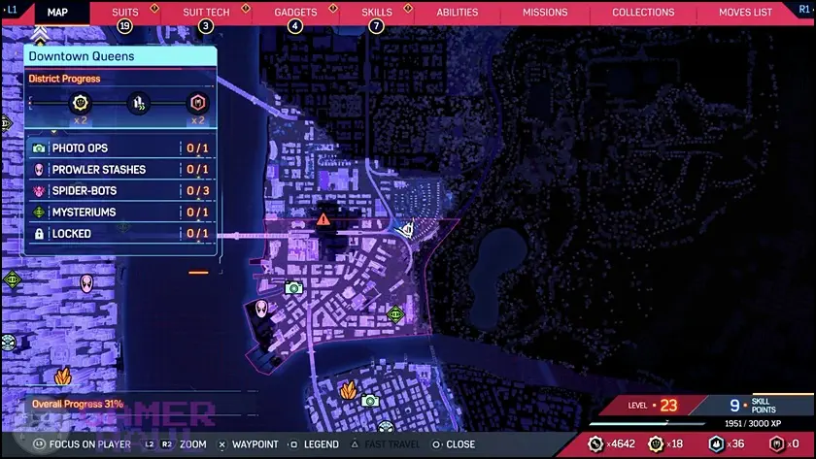Select the PHOTO OPS row
This screenshot has height=459, width=816.
[x=120, y=148]
